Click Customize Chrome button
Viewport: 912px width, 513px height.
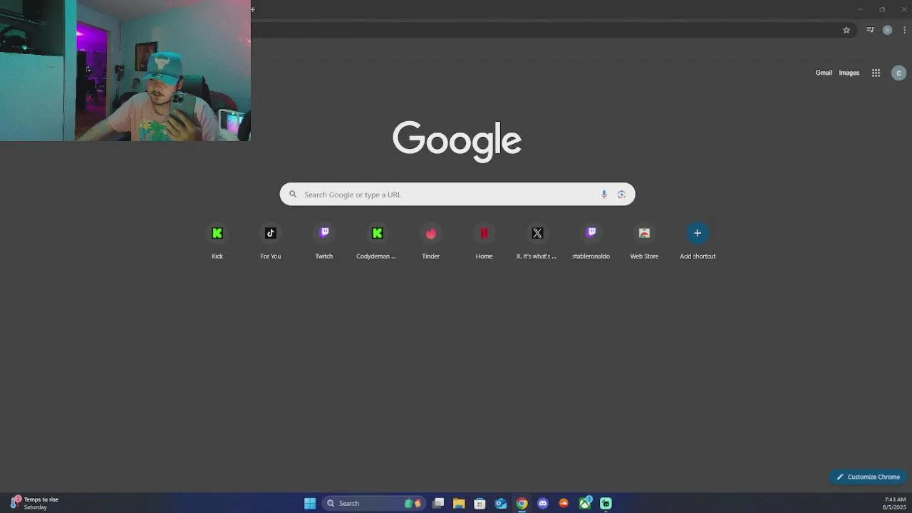point(868,477)
